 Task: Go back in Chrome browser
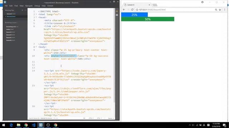(124, 10)
